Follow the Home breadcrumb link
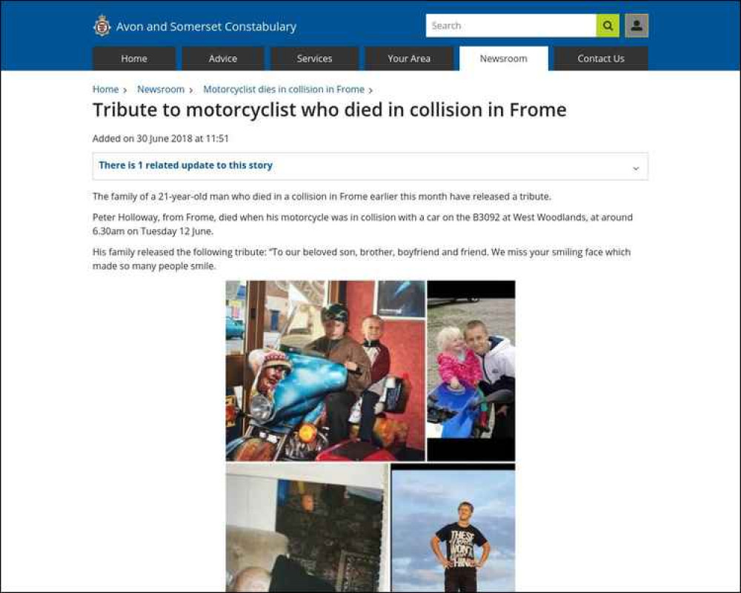 pyautogui.click(x=105, y=90)
